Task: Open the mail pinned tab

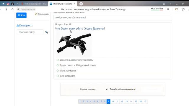Action: click(3, 4)
